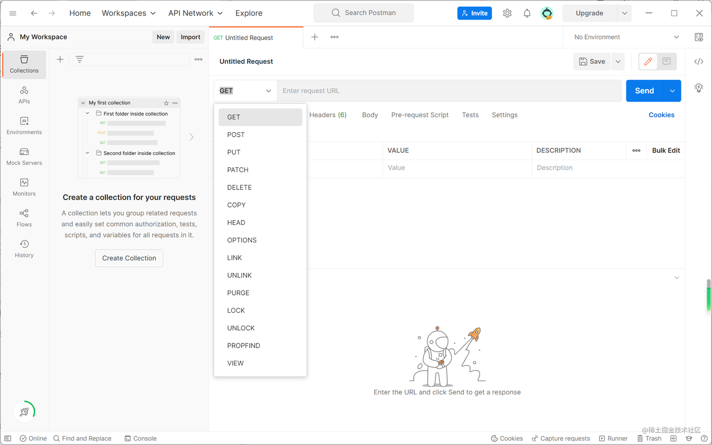
Task: Add a new collection with plus icon
Action: coord(60,59)
